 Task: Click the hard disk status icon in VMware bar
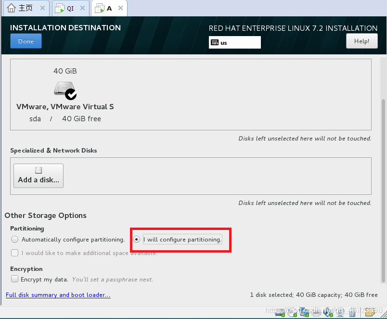pyautogui.click(x=280, y=312)
